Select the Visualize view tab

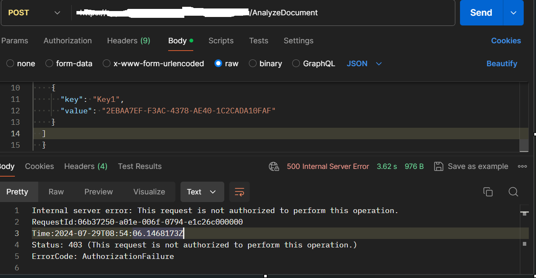[x=149, y=192]
